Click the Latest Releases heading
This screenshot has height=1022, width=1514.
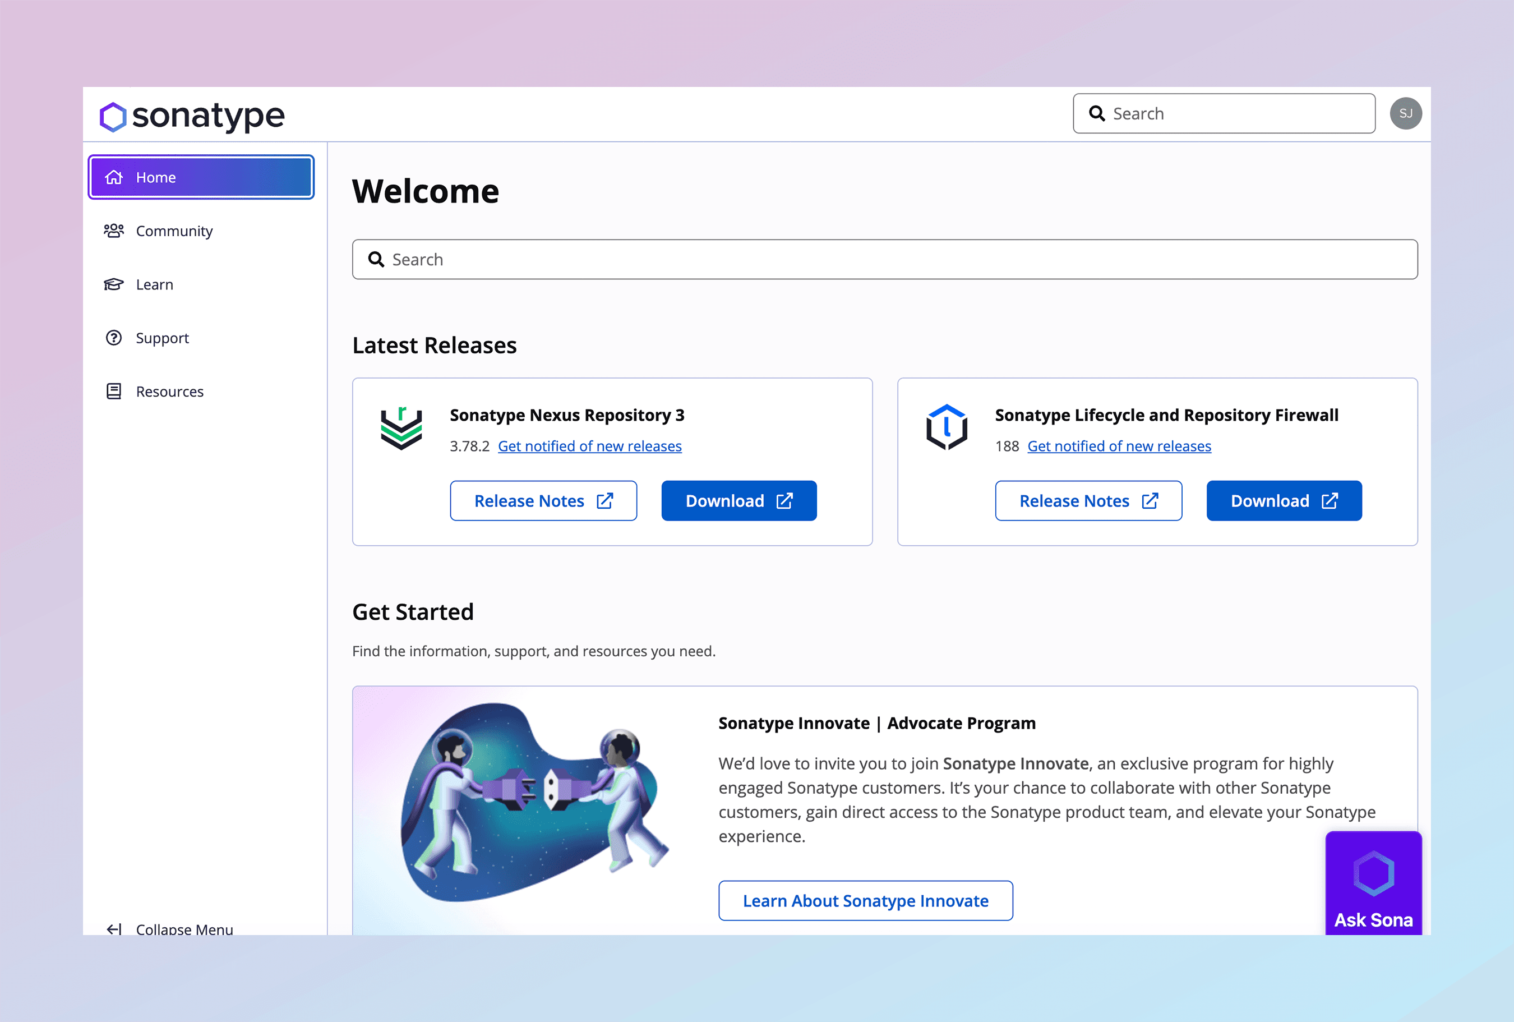coord(435,345)
